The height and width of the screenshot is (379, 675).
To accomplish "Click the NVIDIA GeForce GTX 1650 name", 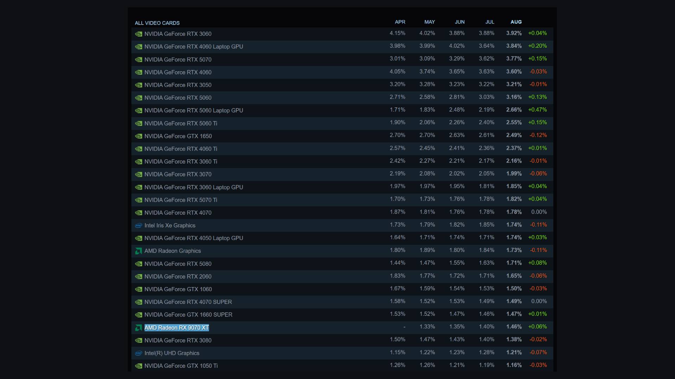I will click(x=178, y=136).
